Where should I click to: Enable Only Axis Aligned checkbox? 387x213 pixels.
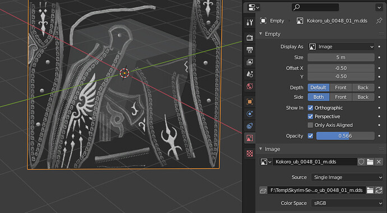pos(311,125)
